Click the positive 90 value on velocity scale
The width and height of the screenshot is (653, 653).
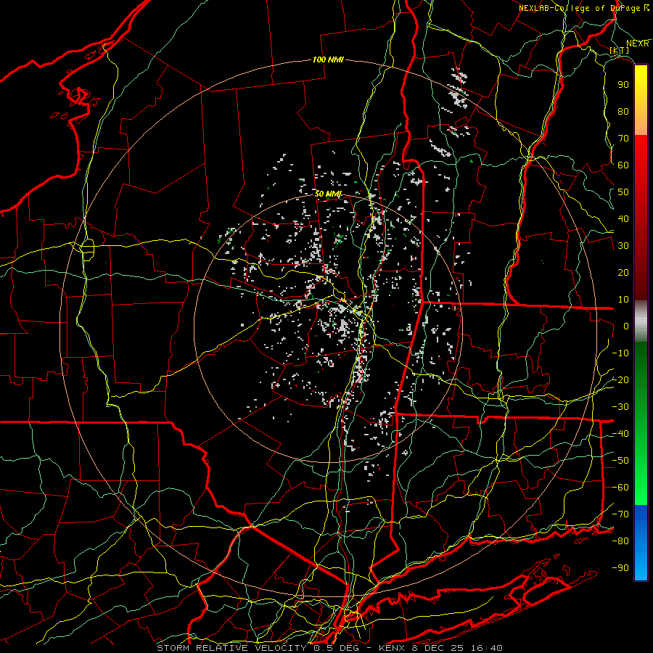point(623,85)
